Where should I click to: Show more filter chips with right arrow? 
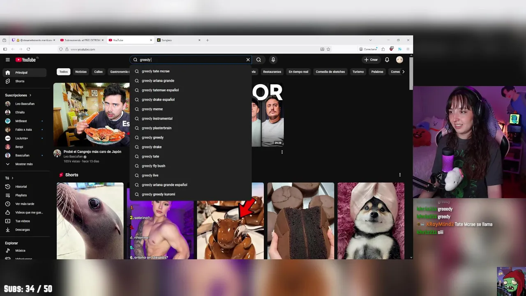pos(403,72)
